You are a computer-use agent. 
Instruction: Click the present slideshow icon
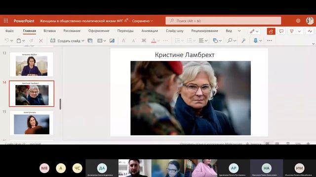pos(292,31)
